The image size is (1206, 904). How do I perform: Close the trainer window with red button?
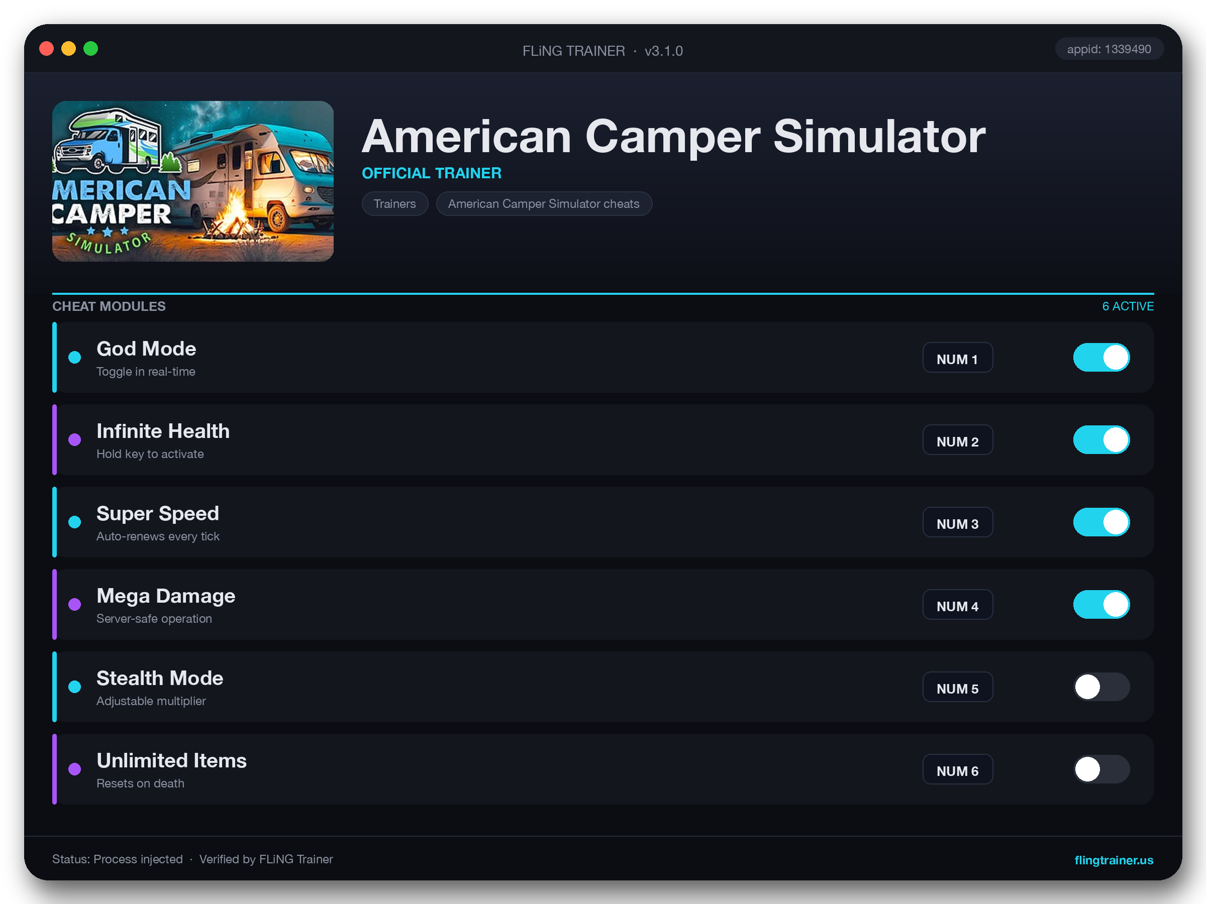coord(46,49)
